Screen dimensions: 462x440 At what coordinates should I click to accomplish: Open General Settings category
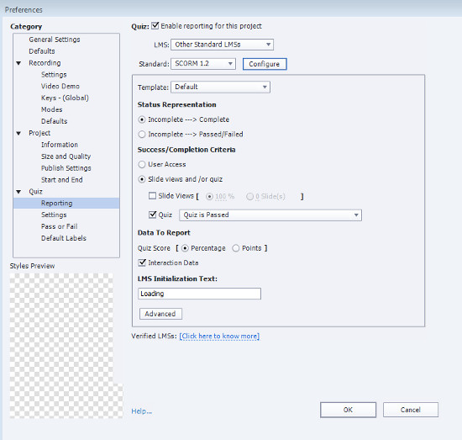point(55,40)
